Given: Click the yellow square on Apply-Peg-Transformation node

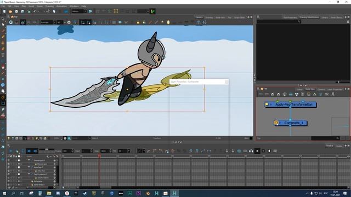Looking at the screenshot, I should tap(267, 105).
